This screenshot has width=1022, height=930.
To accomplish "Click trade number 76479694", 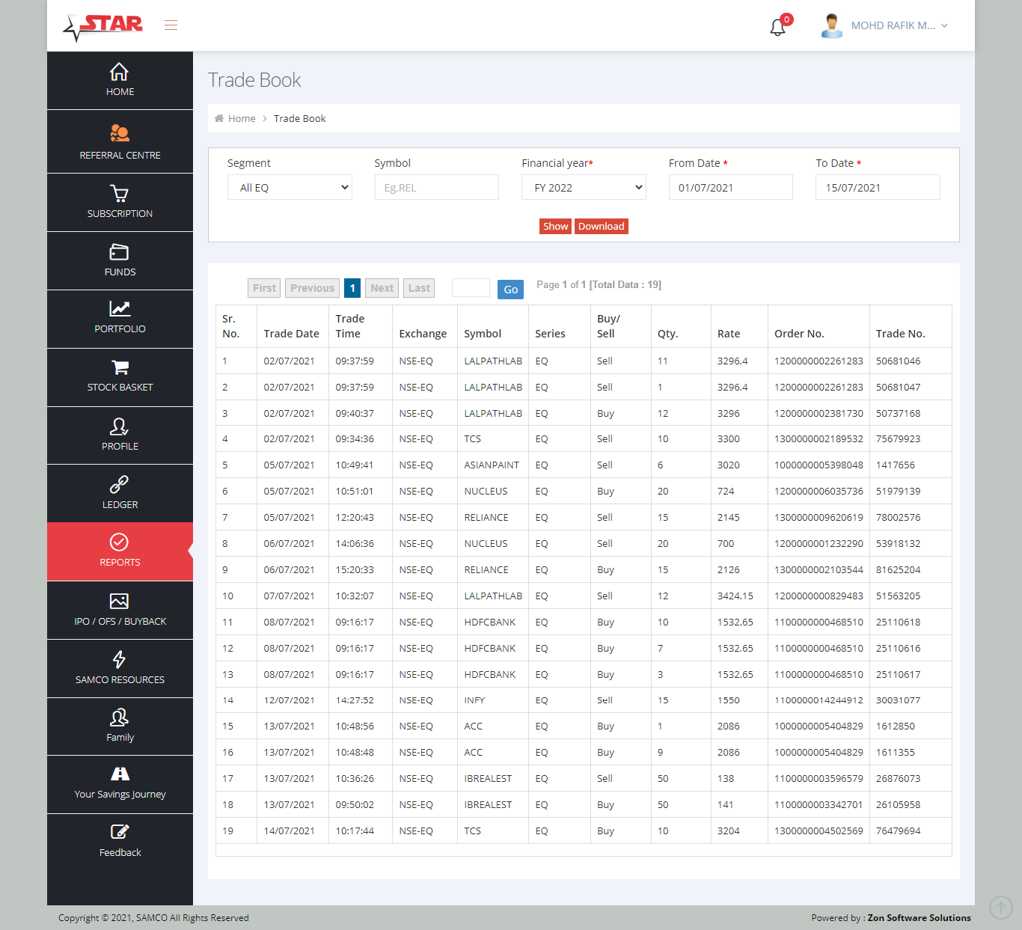I will (898, 830).
